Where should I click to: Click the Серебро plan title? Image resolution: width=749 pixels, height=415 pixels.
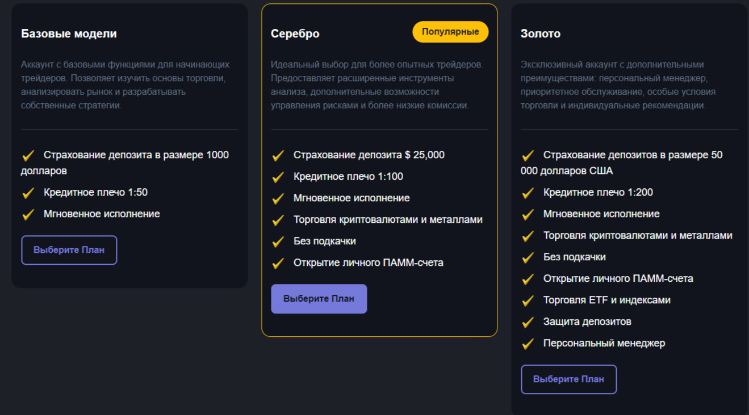tap(295, 33)
